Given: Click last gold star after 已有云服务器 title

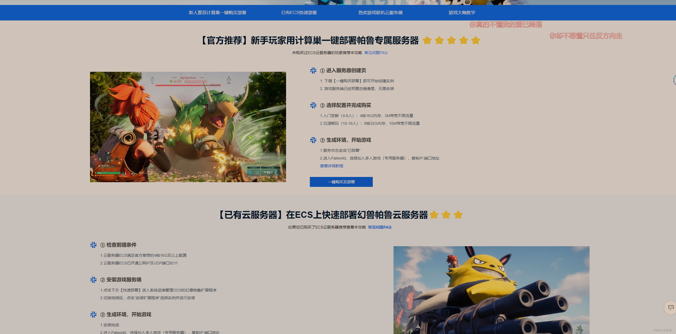Looking at the screenshot, I should pyautogui.click(x=458, y=215).
